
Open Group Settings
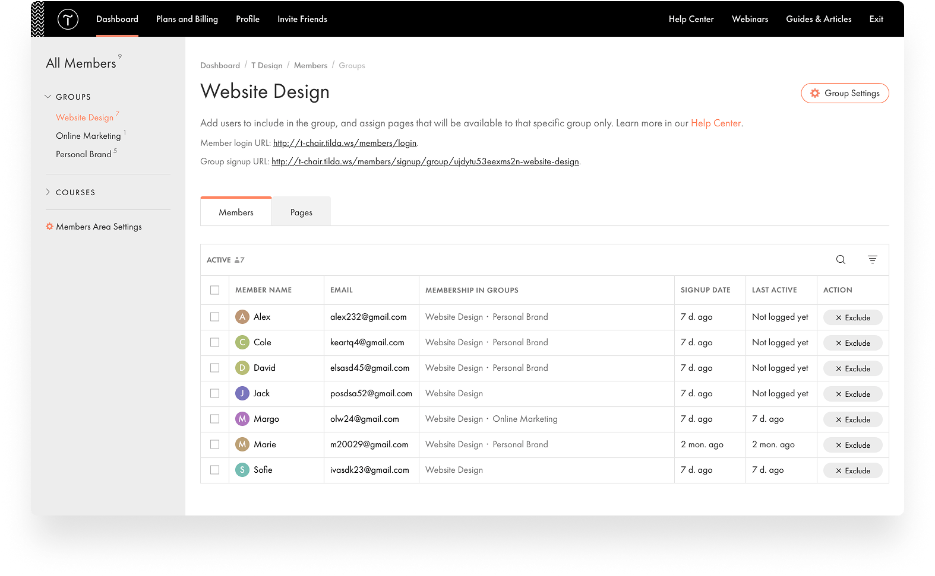845,93
